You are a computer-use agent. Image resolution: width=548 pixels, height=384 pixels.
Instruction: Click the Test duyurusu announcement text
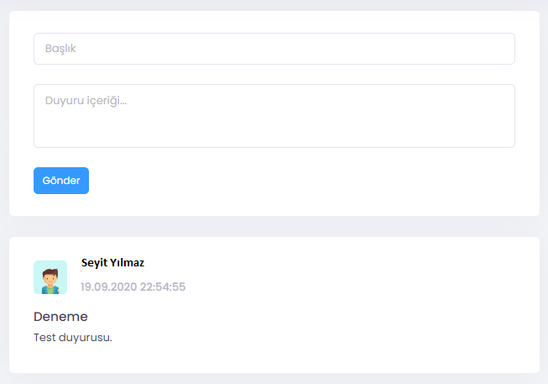pos(73,338)
